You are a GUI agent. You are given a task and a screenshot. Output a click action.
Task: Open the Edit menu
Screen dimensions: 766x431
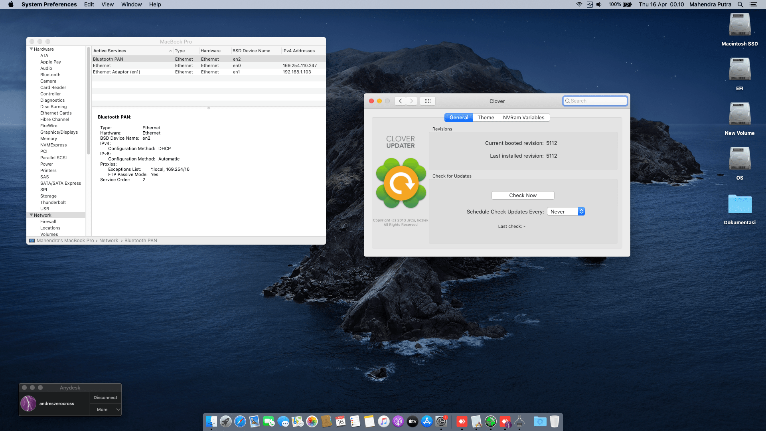[x=89, y=4]
